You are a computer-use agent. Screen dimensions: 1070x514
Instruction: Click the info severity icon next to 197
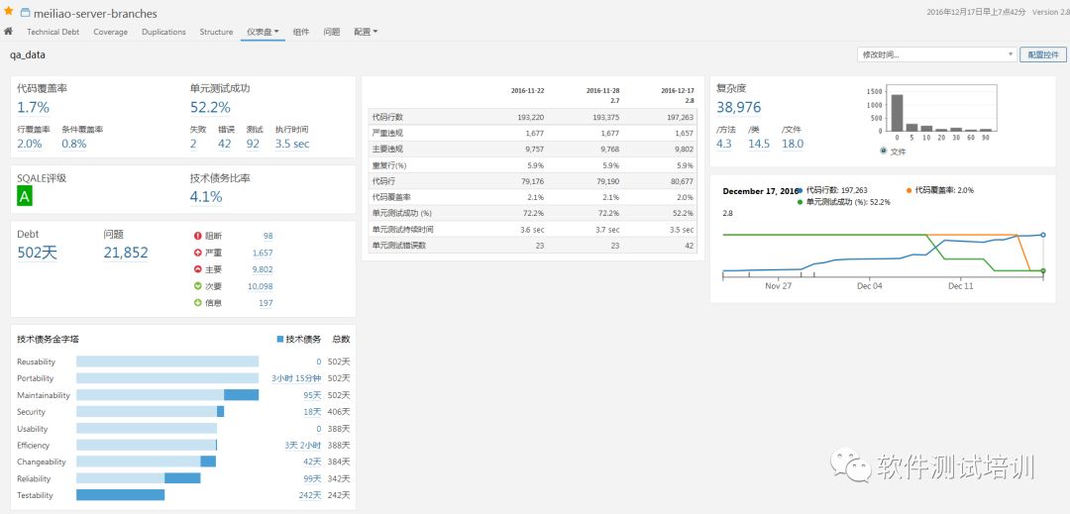click(x=198, y=303)
